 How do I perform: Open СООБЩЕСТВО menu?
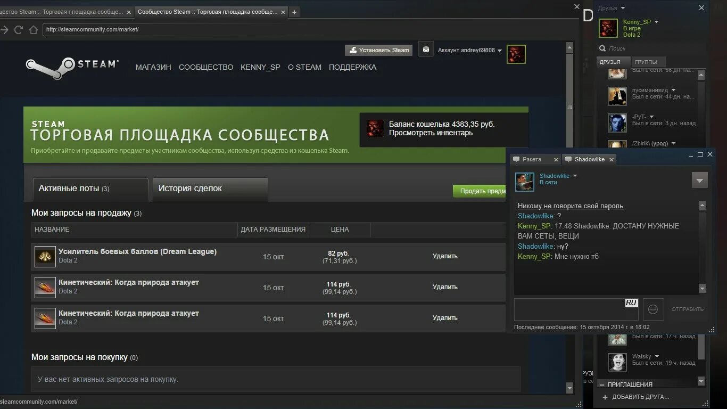tap(206, 67)
